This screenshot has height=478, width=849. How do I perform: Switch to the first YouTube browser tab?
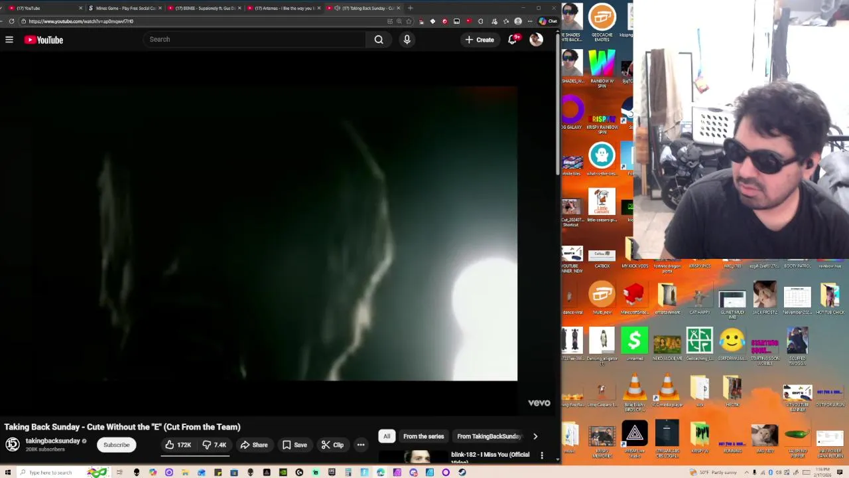coord(45,8)
